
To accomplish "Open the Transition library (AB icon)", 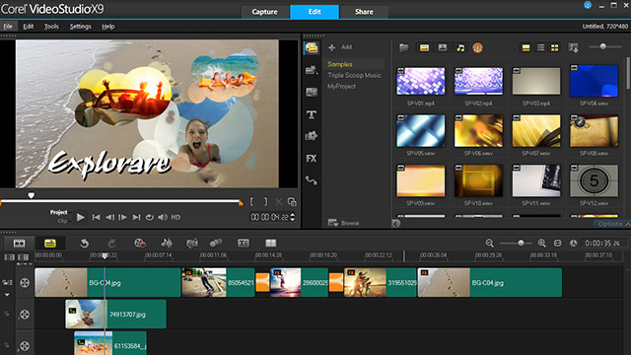I will click(312, 92).
